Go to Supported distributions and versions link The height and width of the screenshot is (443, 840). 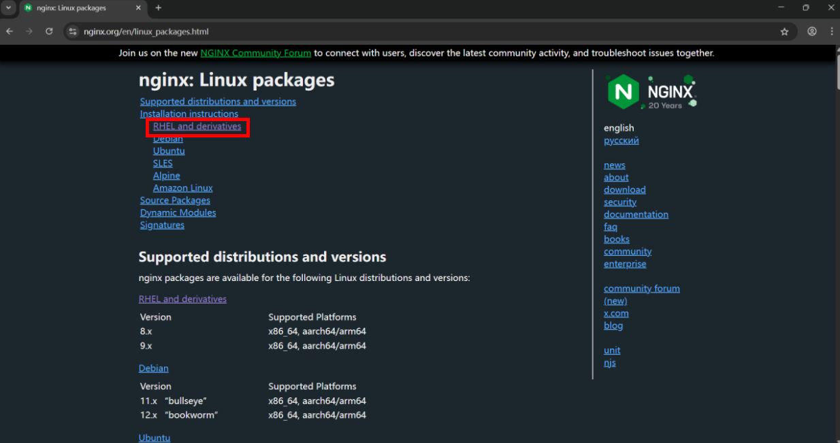click(x=218, y=101)
